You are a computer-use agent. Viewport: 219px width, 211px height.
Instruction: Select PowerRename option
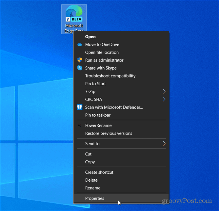[x=121, y=125]
